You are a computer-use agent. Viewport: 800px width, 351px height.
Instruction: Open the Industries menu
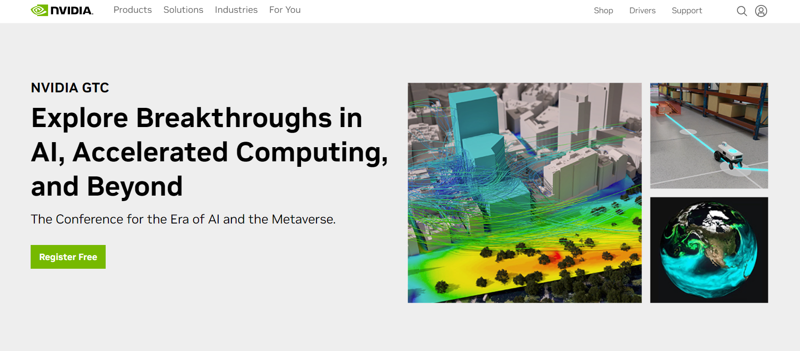point(236,10)
